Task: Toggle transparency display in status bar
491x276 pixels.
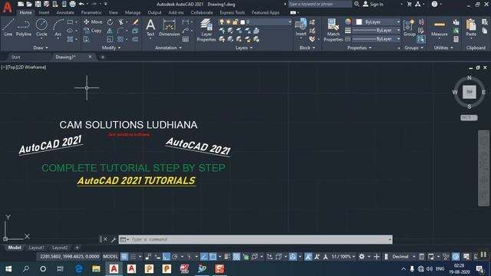Action: [x=236, y=257]
